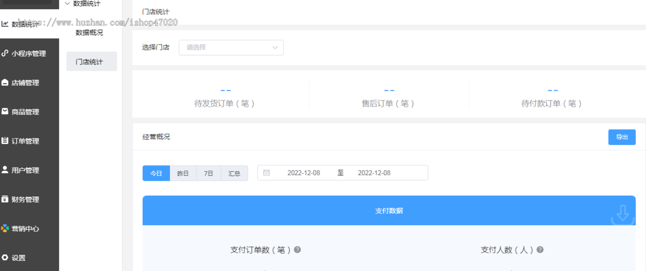Open 用户管理 menu item
Screen dimensions: 646x271
point(30,170)
